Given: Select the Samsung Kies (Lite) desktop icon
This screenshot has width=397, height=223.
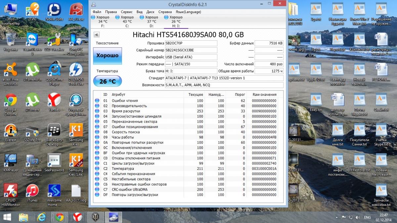Looking at the screenshot, I should coord(76,165).
